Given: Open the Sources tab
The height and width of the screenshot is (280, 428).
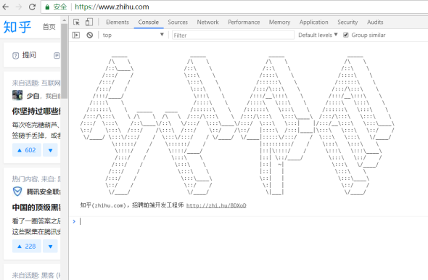Looking at the screenshot, I should pos(178,22).
